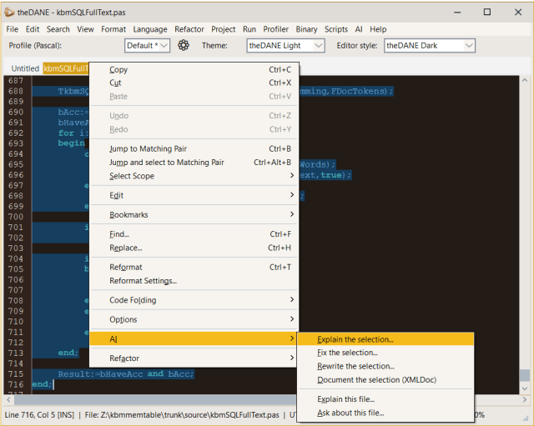
Task: Open the Theme dropdown showing theDANE Light
Action: pos(285,46)
